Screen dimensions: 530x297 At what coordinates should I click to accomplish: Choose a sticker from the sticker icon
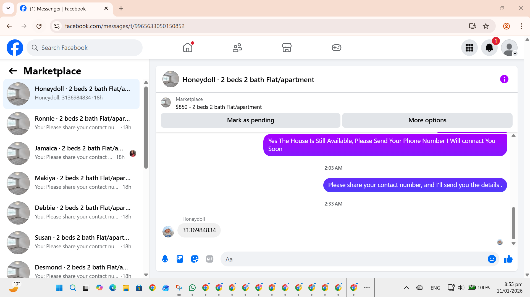195,259
